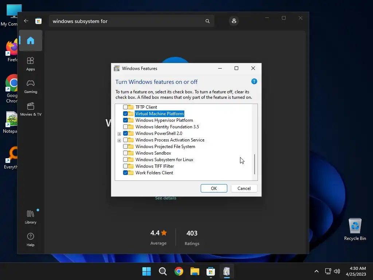Check Windows Process Activation Service
The image size is (373, 280).
click(x=125, y=140)
